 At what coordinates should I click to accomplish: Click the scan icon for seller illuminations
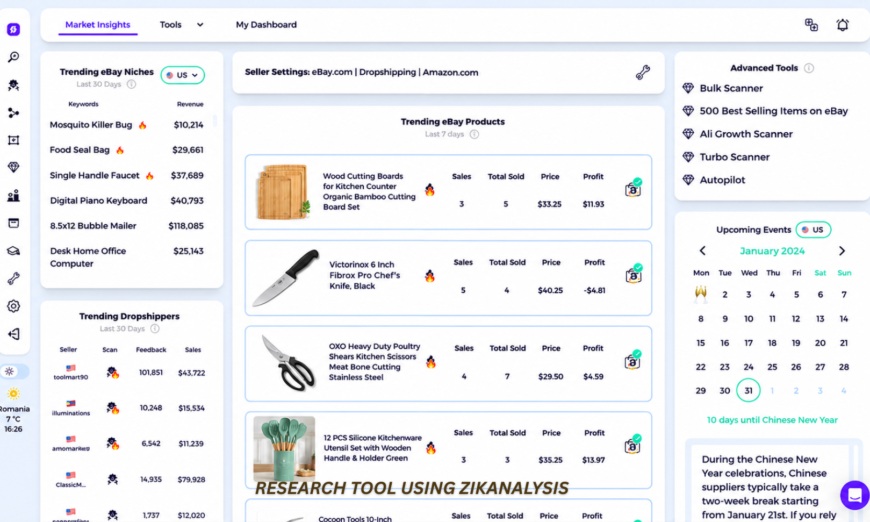tap(112, 408)
